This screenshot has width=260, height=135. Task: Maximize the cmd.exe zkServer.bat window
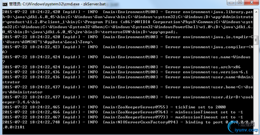pos(240,3)
